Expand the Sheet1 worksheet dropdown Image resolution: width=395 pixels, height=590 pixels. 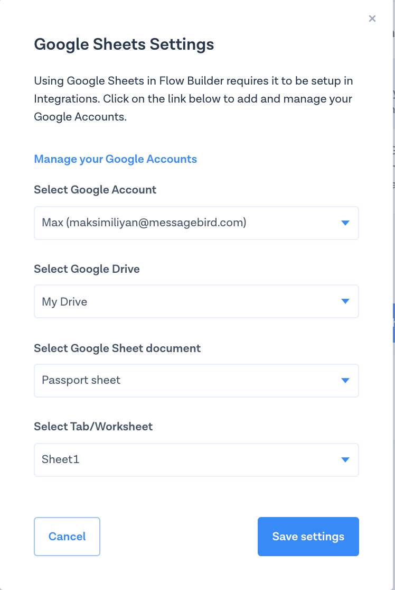185,460
